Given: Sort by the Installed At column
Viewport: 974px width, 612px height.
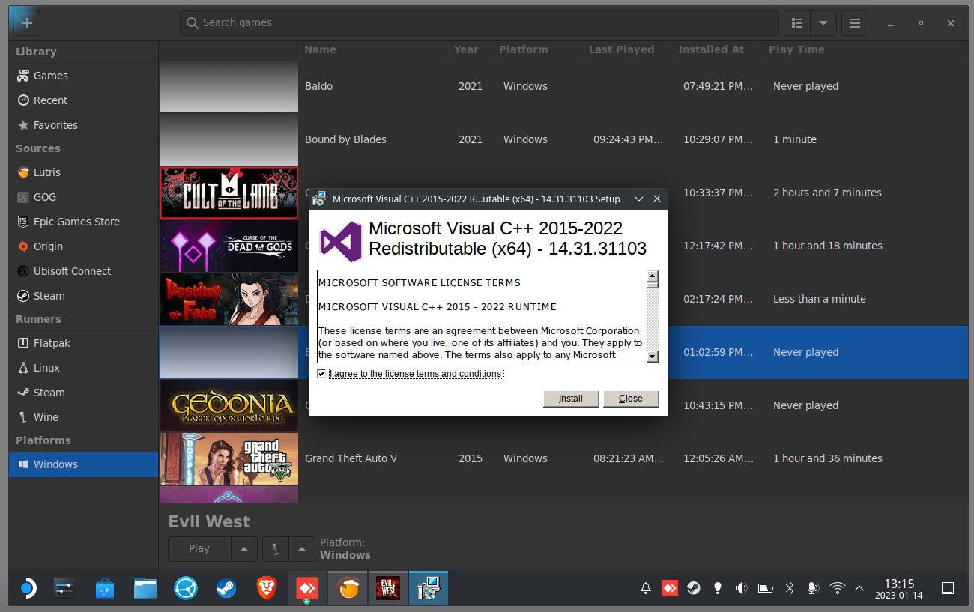Looking at the screenshot, I should click(718, 49).
